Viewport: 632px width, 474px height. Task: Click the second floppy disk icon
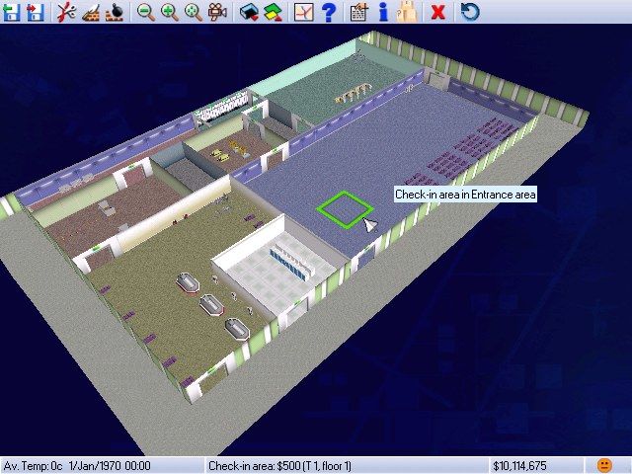click(34, 12)
